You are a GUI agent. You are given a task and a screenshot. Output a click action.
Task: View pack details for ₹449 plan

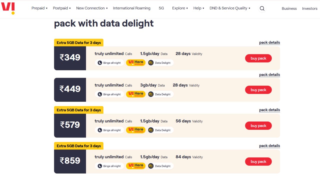(269, 74)
